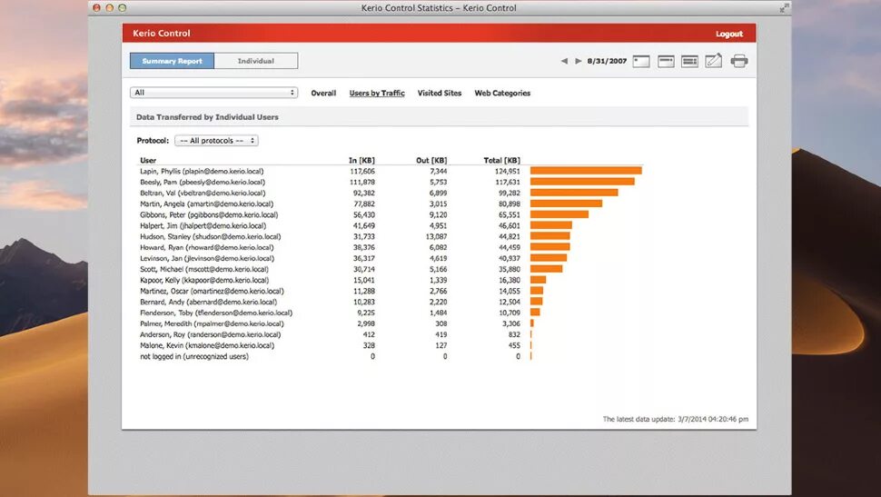Select user Anderson, Roy

coord(210,334)
